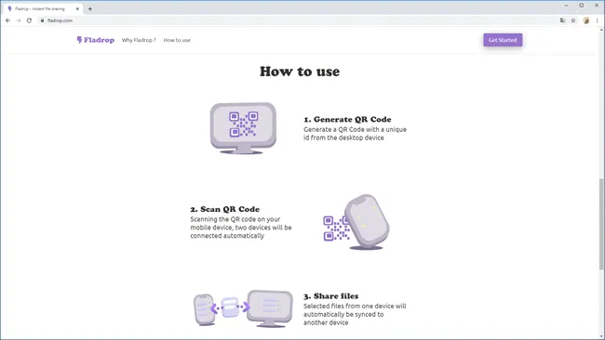Minimize the browser window
Screen dimensions: 605x340
coord(567,6)
